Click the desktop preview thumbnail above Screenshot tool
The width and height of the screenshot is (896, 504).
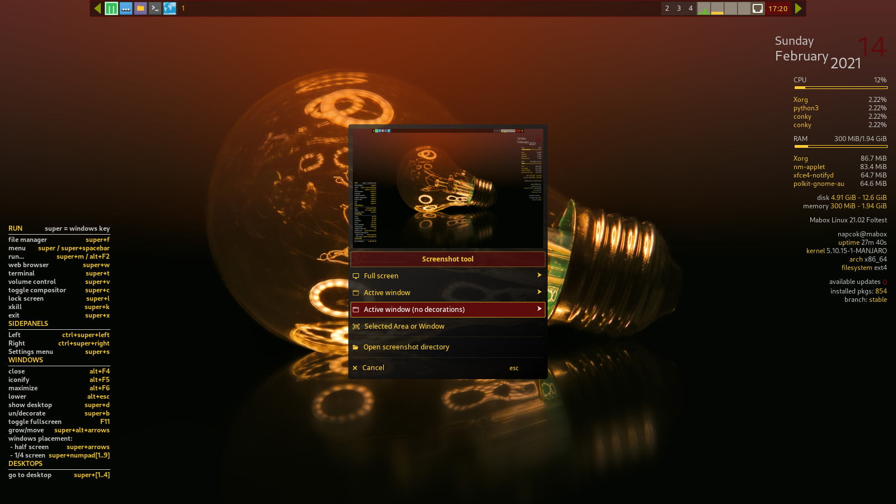pyautogui.click(x=447, y=188)
